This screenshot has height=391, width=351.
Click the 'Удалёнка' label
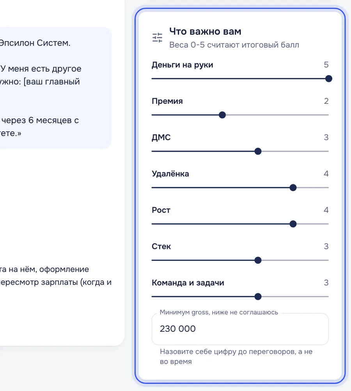coord(170,174)
